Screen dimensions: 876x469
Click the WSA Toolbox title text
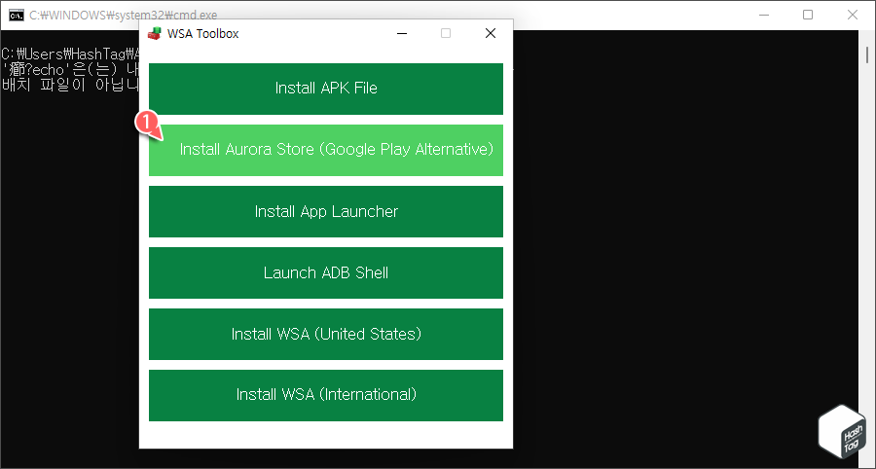point(202,33)
